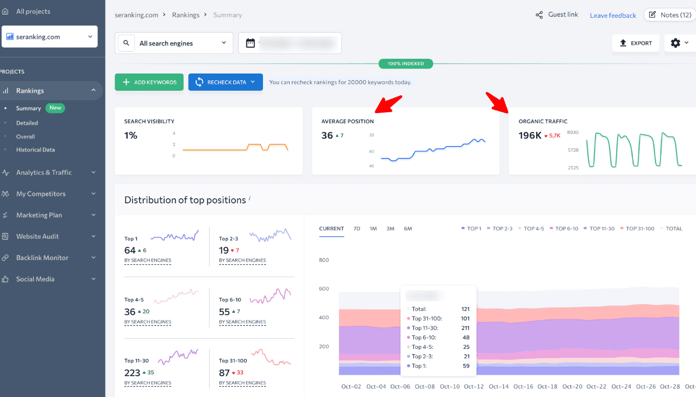Click the Export button
696x397 pixels.
(636, 43)
